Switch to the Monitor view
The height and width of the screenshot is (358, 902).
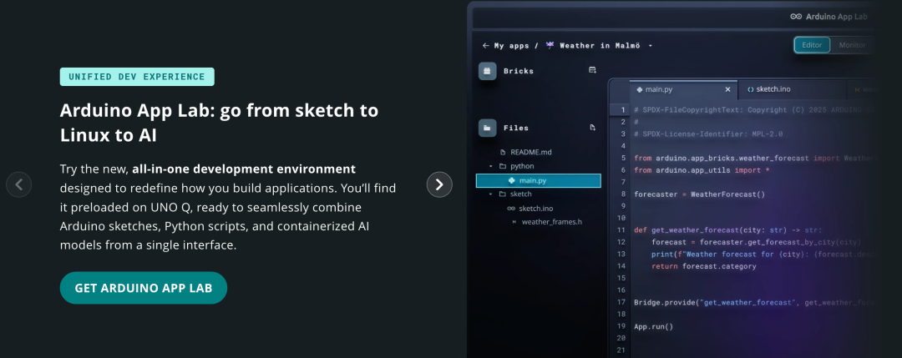point(852,45)
